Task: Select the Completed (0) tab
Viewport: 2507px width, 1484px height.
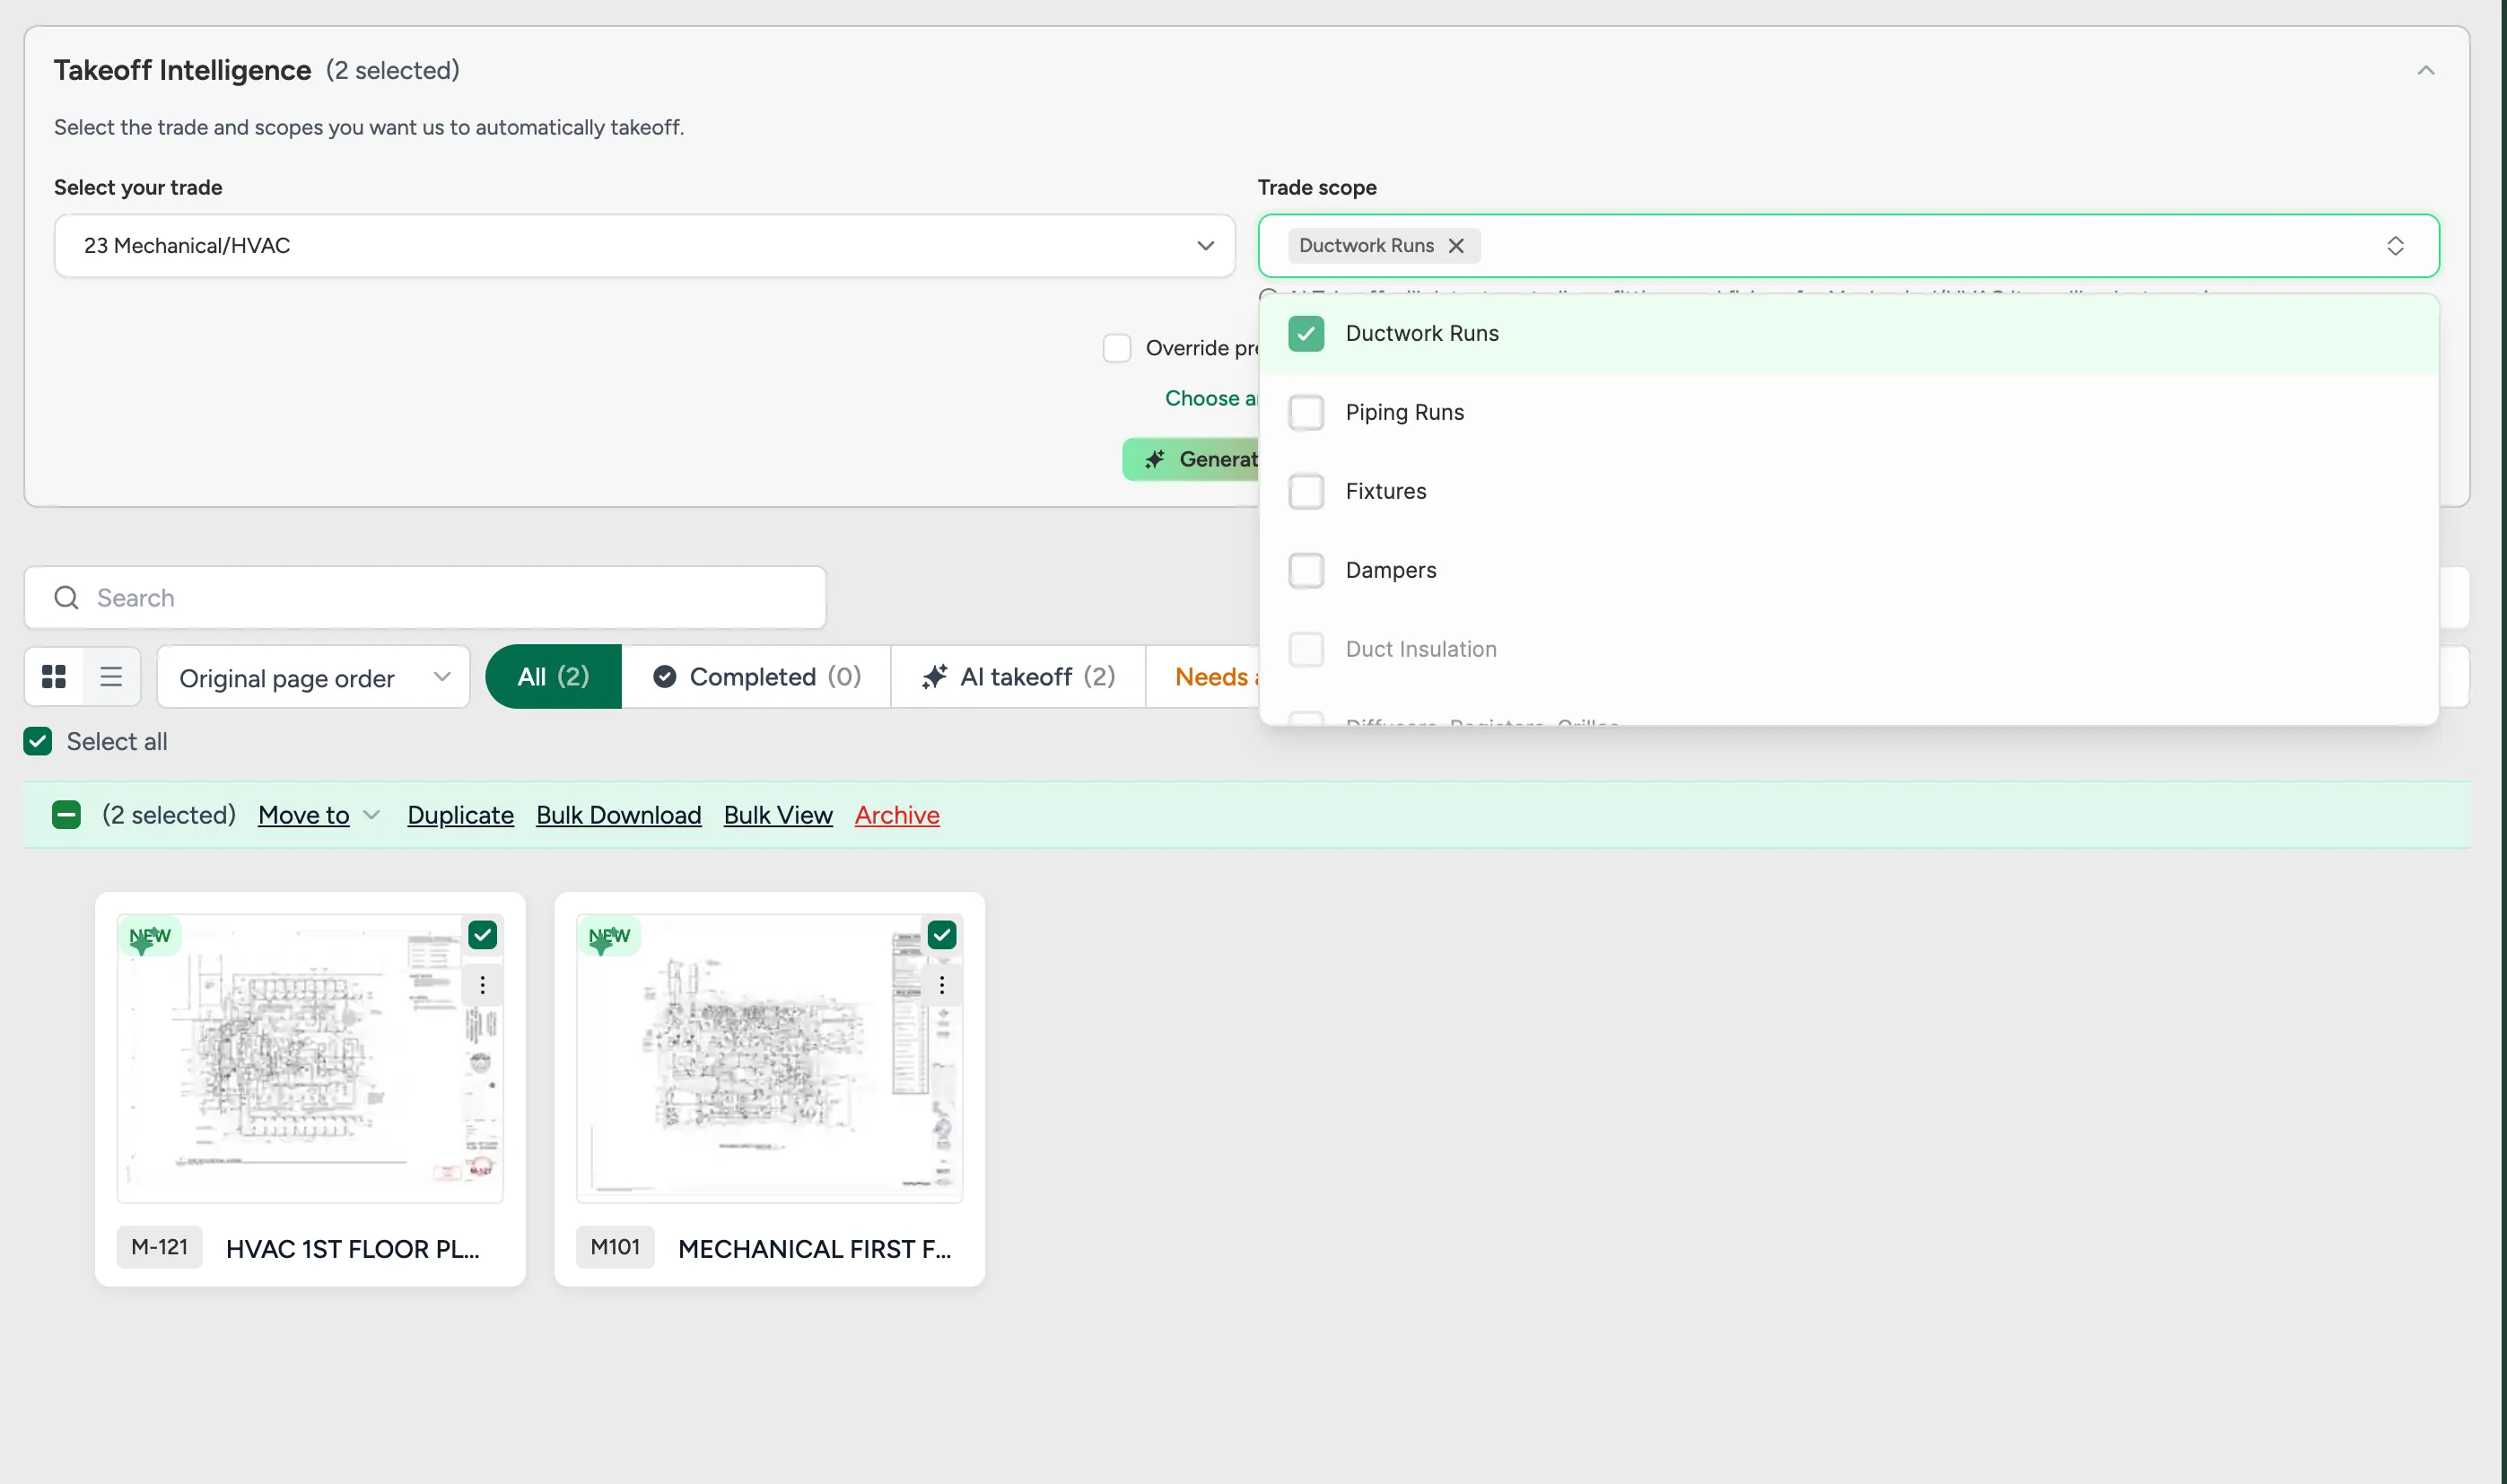Action: tap(756, 677)
